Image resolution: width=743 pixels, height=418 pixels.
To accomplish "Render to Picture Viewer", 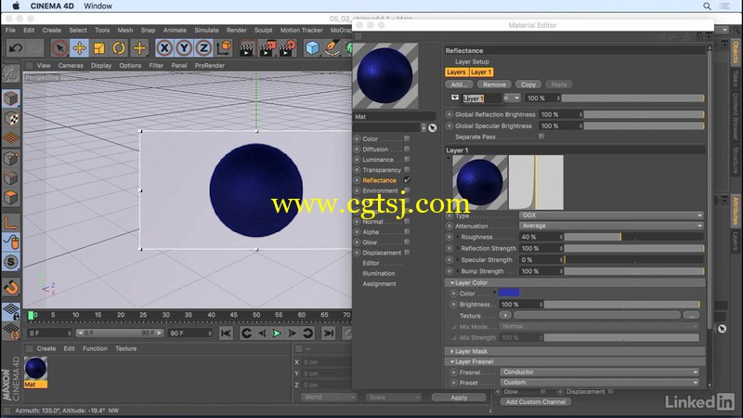I will [x=267, y=48].
